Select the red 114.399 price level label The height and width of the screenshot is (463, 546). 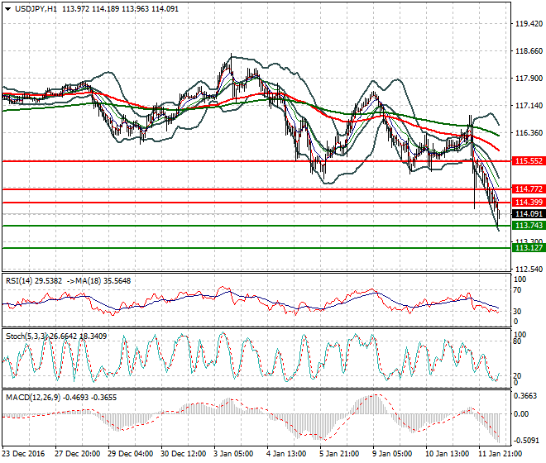click(529, 203)
